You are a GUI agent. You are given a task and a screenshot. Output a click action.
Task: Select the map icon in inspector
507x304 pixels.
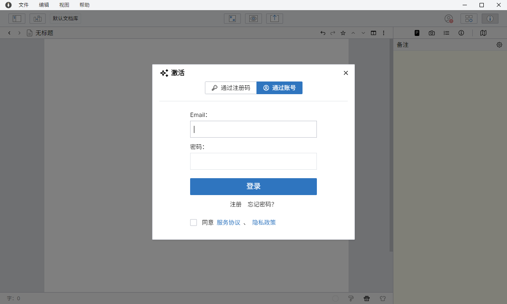483,33
